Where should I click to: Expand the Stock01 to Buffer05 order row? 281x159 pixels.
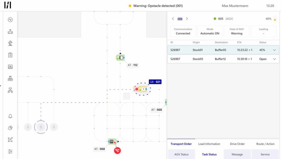pyautogui.click(x=274, y=50)
